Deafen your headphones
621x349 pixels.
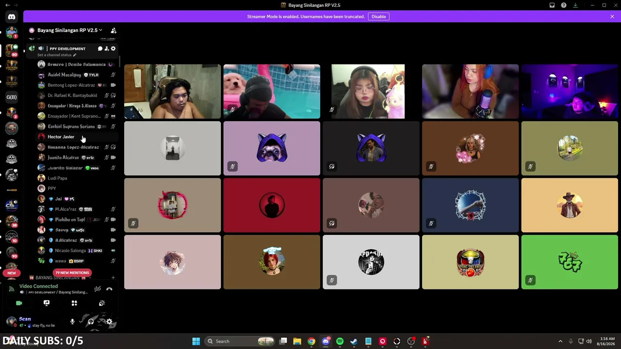point(91,321)
